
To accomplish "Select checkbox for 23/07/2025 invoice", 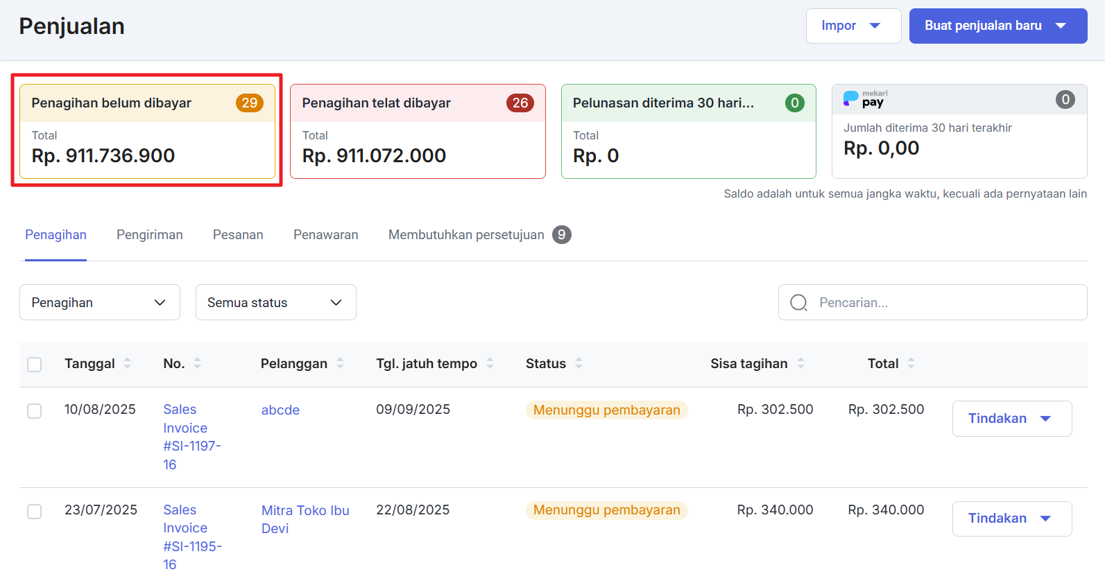I will point(34,512).
